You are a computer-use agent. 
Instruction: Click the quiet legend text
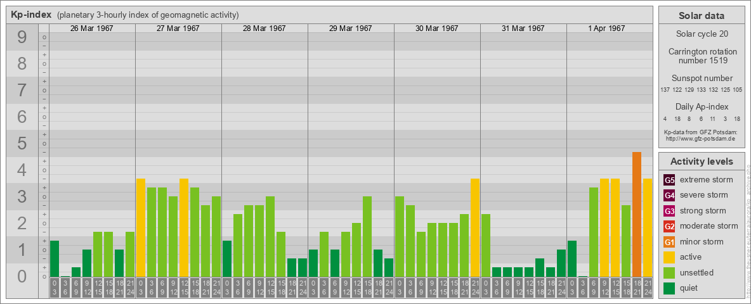pyautogui.click(x=689, y=288)
